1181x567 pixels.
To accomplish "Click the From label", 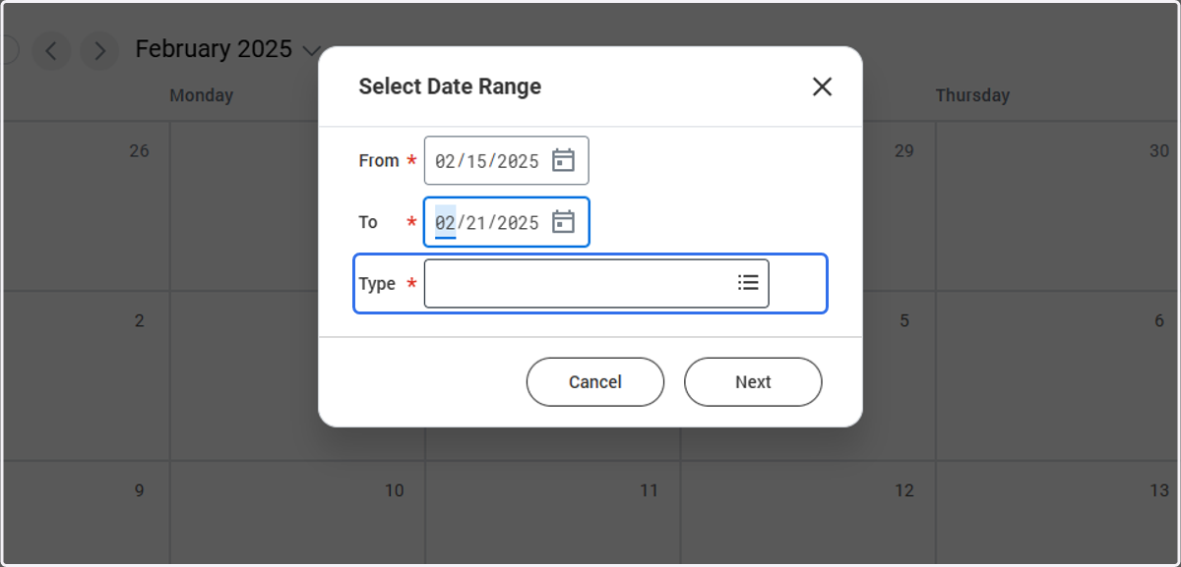I will point(379,160).
